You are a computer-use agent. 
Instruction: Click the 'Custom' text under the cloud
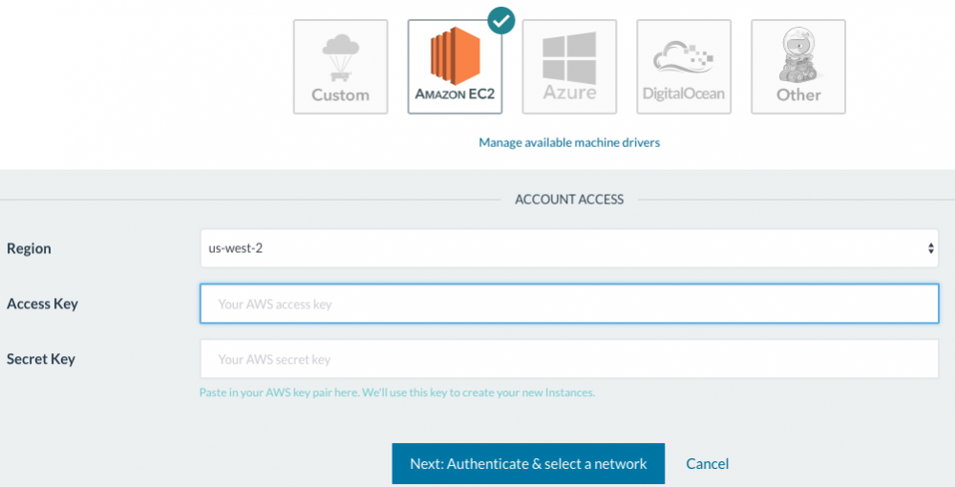point(340,95)
